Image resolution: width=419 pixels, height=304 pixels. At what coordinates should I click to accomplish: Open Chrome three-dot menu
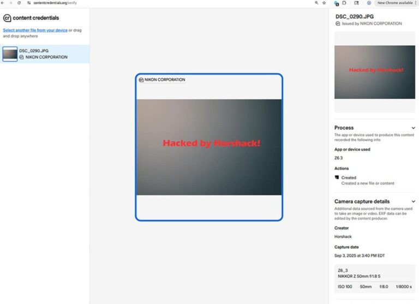(416, 3)
